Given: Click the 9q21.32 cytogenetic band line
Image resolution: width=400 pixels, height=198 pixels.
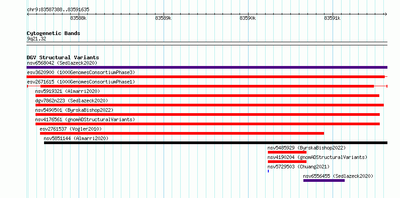Looking at the screenshot, I should click(x=207, y=44).
